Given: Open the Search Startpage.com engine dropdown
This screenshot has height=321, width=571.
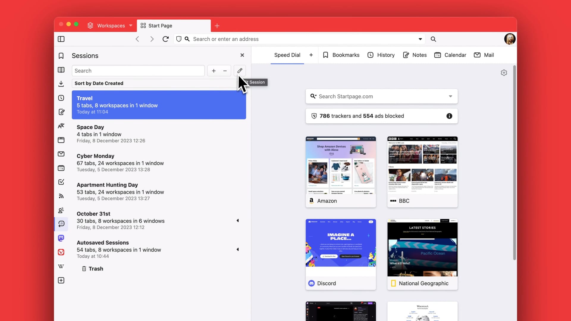Looking at the screenshot, I should 450,96.
